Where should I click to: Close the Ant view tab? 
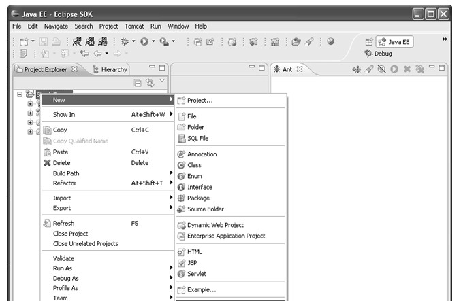coord(300,69)
